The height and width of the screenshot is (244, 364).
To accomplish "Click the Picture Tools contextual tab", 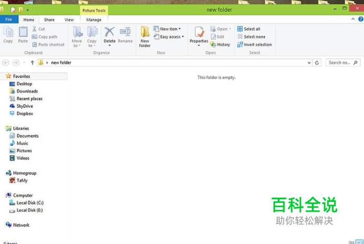I will coord(94,11).
